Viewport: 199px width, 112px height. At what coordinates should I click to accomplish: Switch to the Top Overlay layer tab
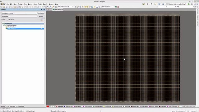tap(108, 106)
